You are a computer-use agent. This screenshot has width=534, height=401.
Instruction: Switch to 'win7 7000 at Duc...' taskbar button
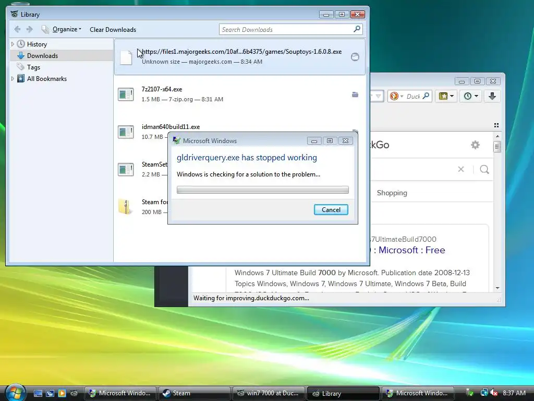pos(268,393)
